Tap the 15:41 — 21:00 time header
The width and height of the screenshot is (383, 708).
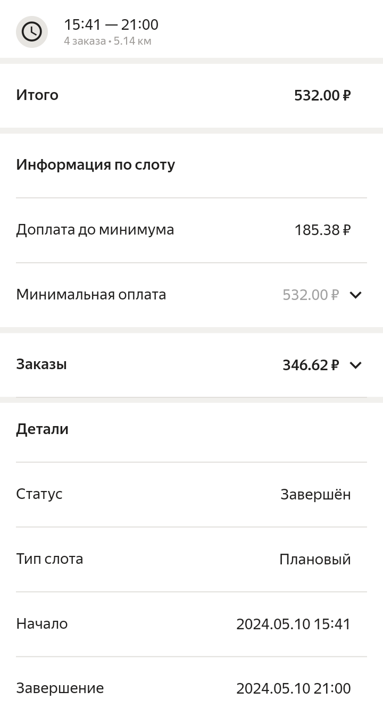[111, 24]
